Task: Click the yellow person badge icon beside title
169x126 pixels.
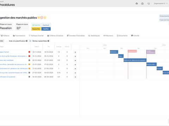Action: 45,17
